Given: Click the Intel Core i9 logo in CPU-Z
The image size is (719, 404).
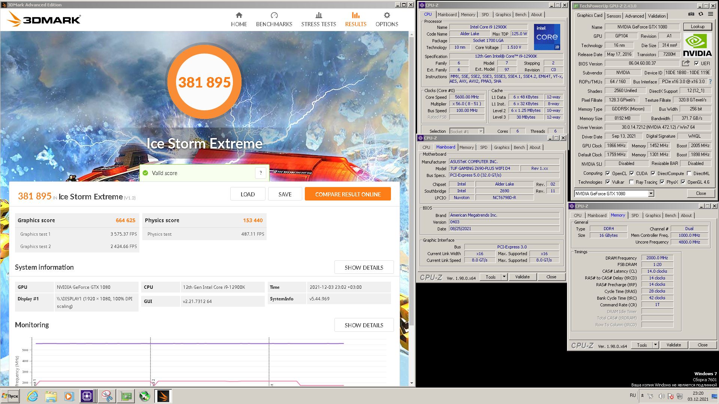Looking at the screenshot, I should point(547,37).
